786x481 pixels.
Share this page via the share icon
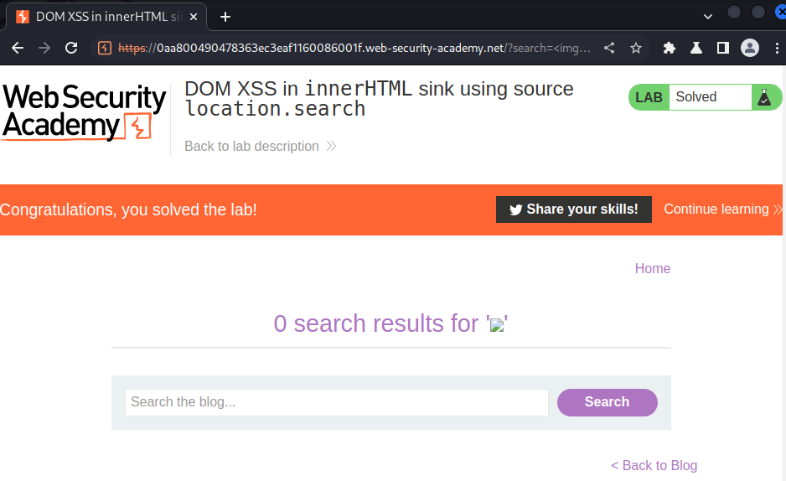click(609, 48)
